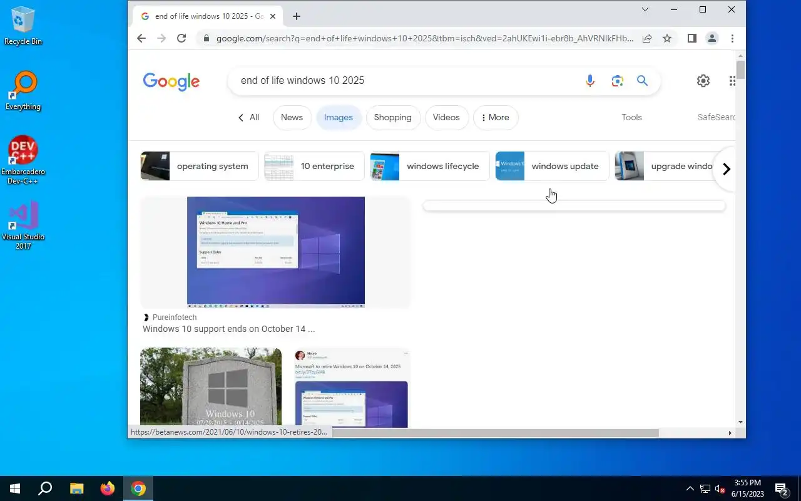This screenshot has height=501, width=801.
Task: Reload the page with refresh icon
Action: [x=181, y=38]
